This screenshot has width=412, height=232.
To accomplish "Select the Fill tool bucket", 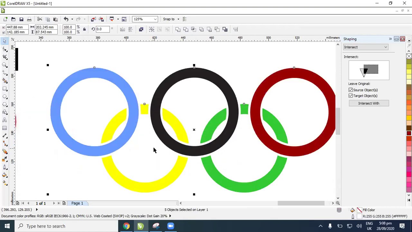I will tap(5, 175).
